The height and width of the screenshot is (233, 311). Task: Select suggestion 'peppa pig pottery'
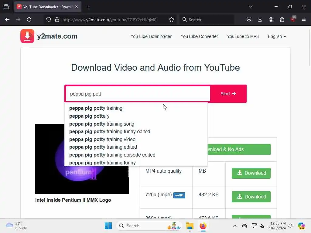[x=136, y=116]
